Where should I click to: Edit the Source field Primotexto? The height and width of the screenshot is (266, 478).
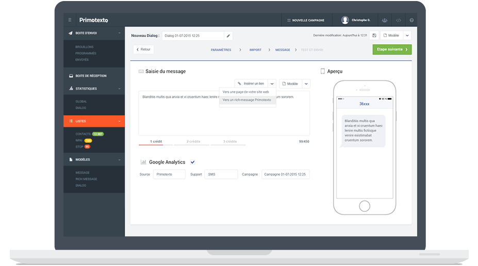click(x=169, y=174)
